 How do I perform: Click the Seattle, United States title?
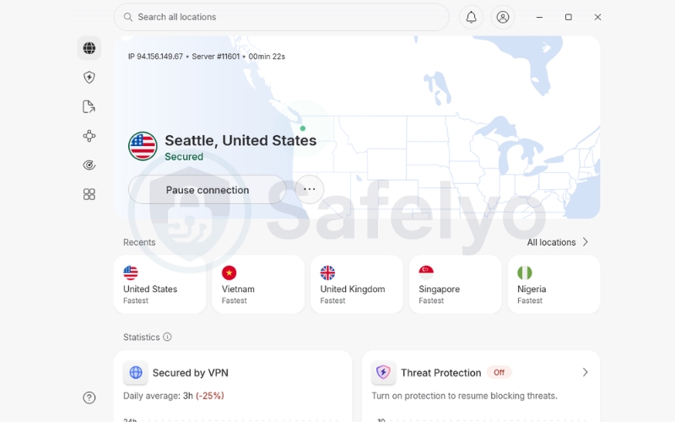click(x=240, y=140)
